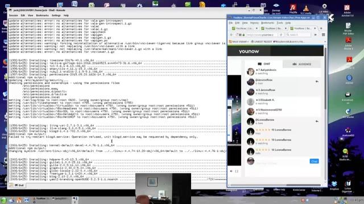Image resolution: width=364 pixels, height=204 pixels.
Task: Switch to YouNow task in taskbar
Action: click(x=42, y=198)
